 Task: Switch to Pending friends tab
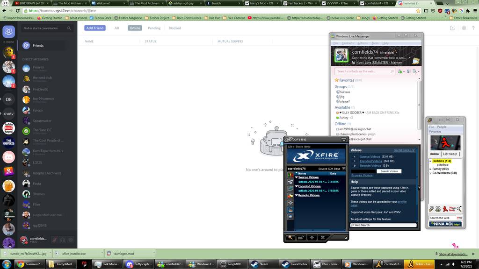(154, 28)
